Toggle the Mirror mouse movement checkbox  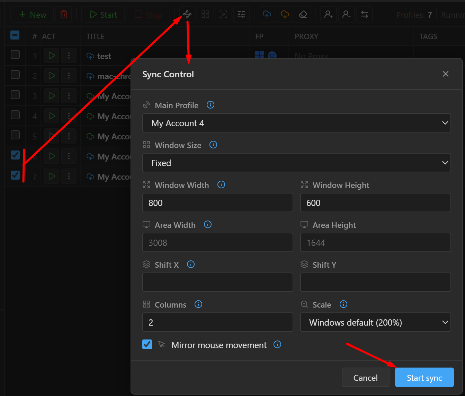[147, 344]
